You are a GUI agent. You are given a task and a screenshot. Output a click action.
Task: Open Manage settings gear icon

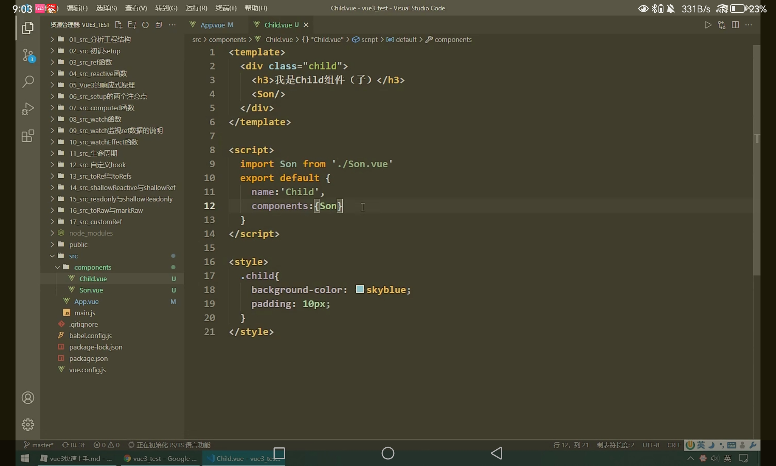28,424
